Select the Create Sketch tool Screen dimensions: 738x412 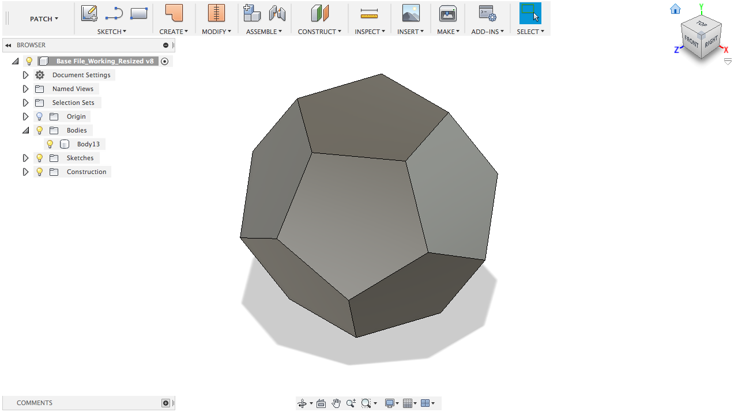pos(89,13)
